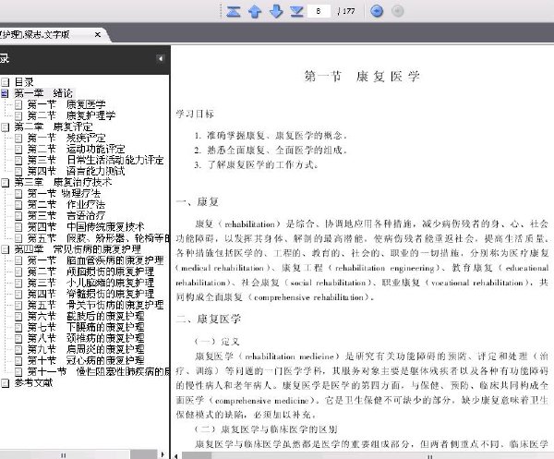Image resolution: width=554 pixels, height=459 pixels.
Task: Click section heading 二、康复医学
Action: click(209, 319)
